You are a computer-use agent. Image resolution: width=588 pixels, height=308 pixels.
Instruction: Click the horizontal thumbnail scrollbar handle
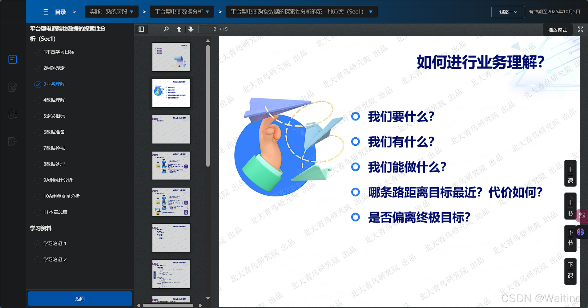click(168, 306)
